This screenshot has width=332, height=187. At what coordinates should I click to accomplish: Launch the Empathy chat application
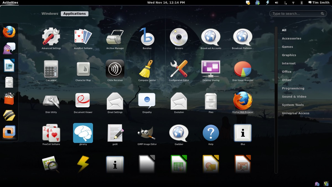[147, 101]
